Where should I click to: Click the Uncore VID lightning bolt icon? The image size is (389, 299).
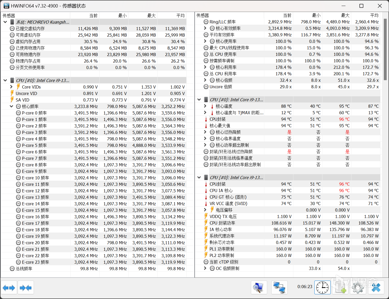coord(12,93)
